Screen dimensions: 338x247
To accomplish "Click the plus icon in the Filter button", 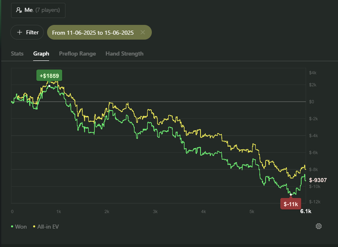I will click(x=19, y=32).
